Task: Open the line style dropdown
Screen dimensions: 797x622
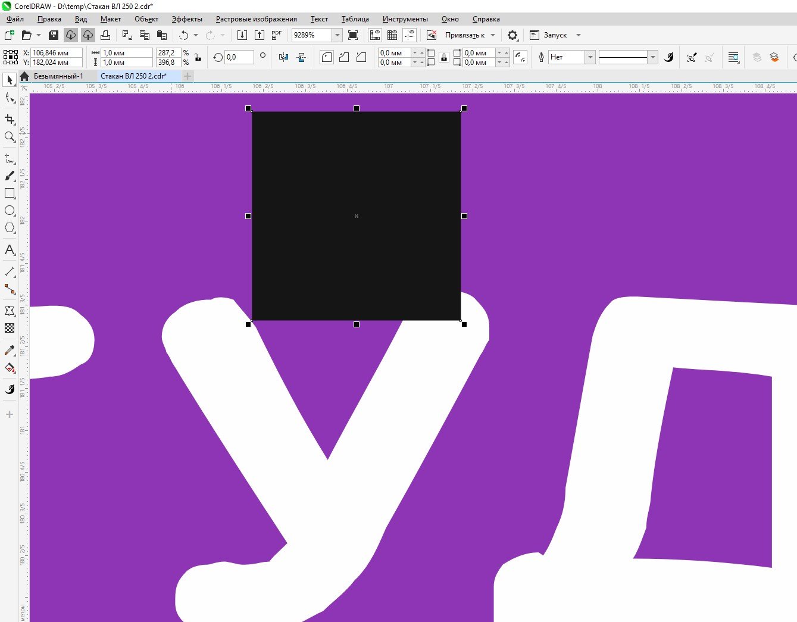Action: [x=653, y=57]
